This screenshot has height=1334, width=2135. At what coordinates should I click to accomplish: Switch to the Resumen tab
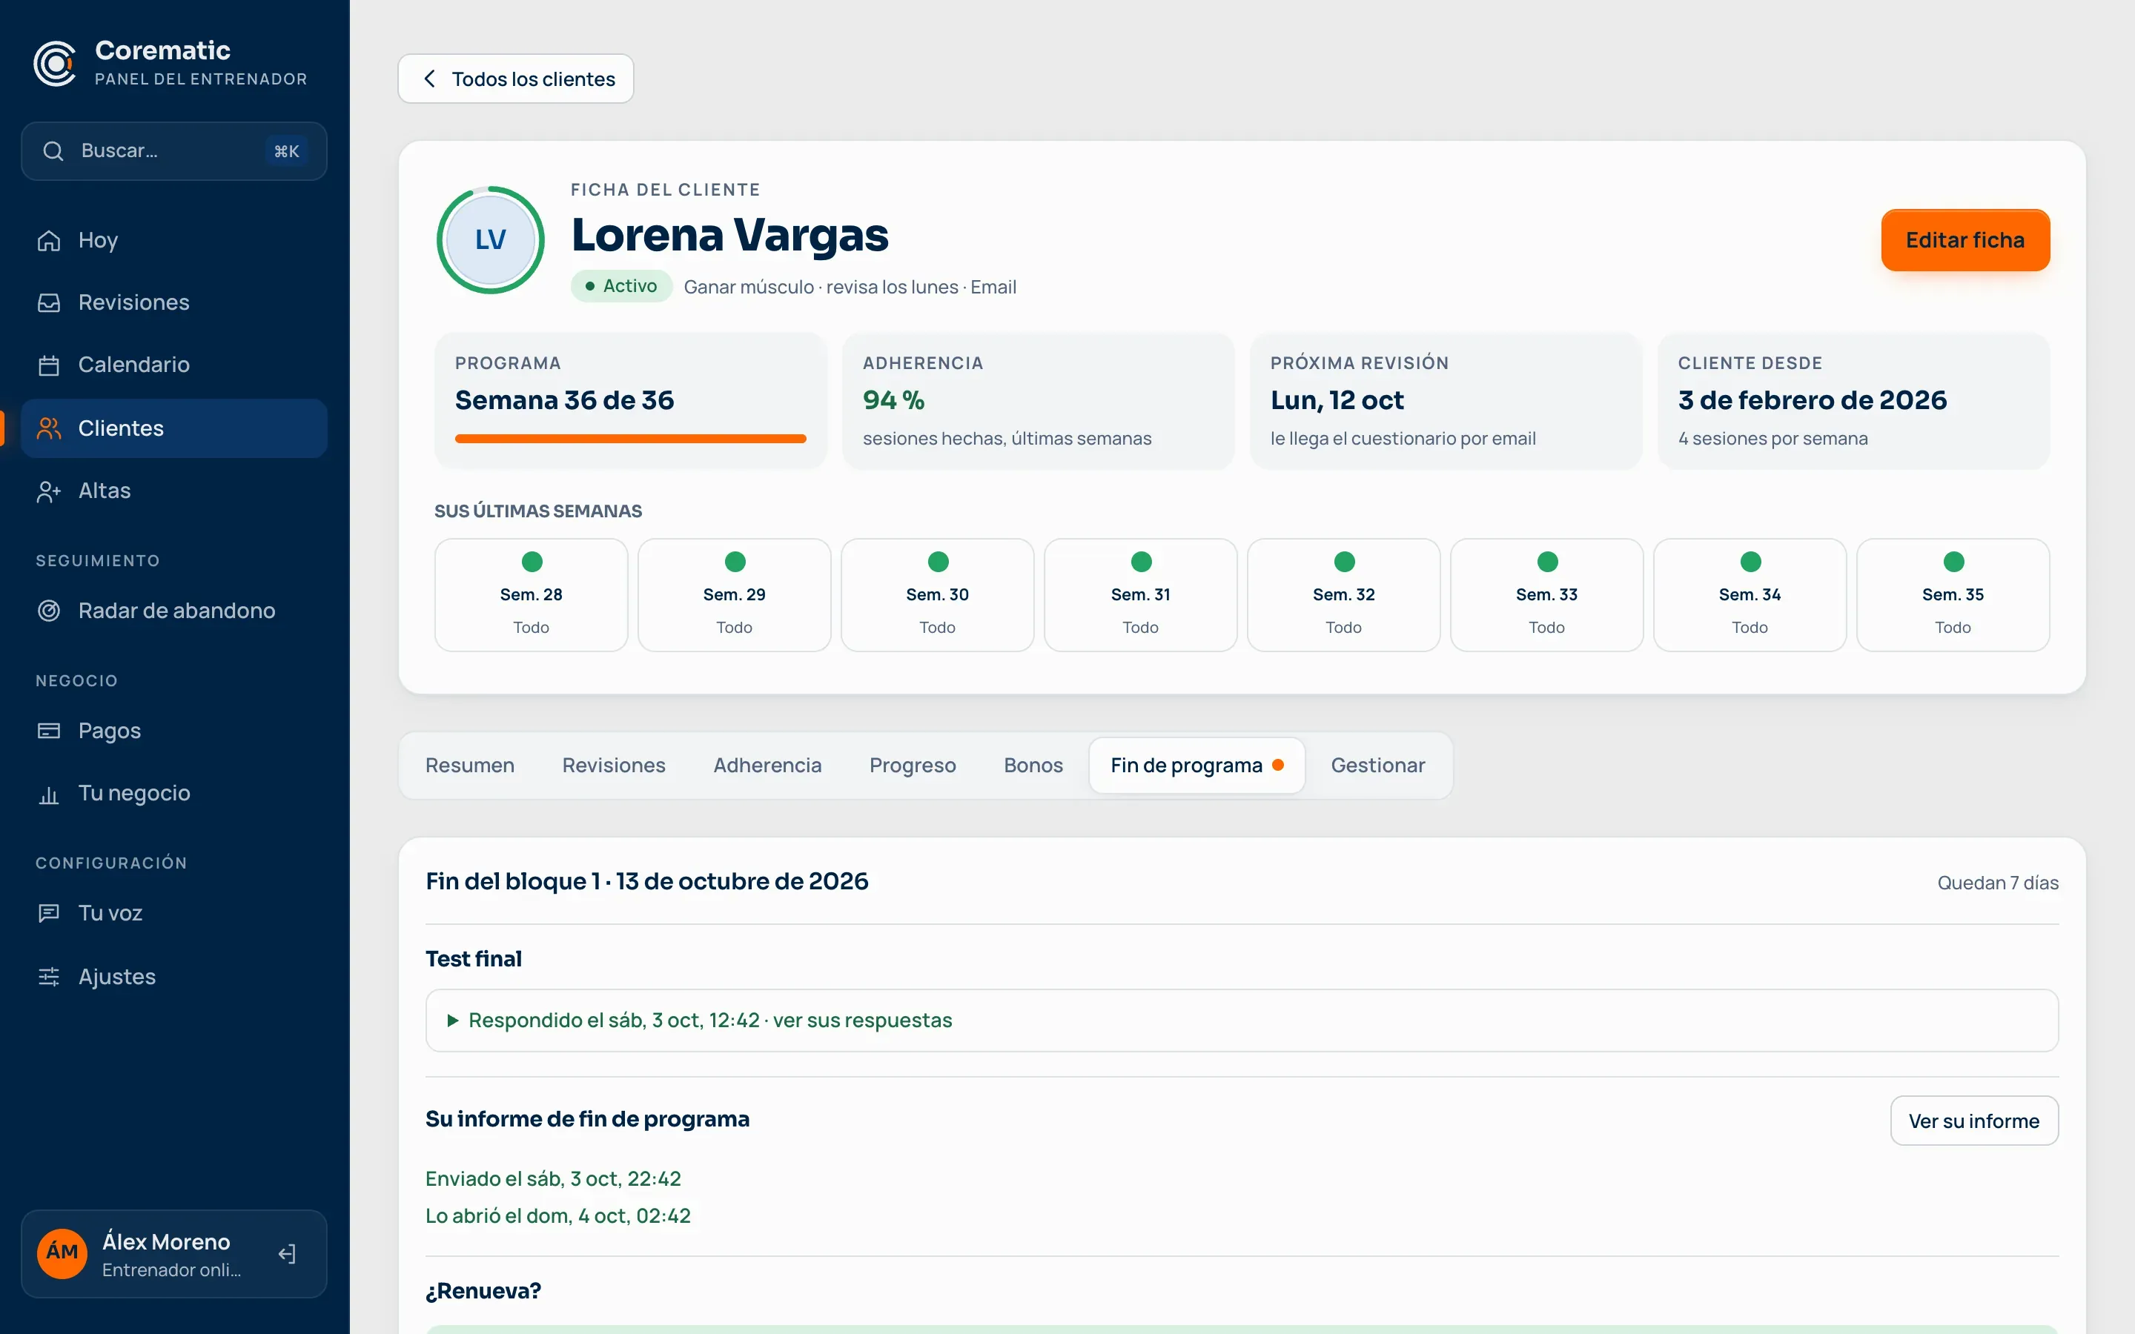click(469, 765)
